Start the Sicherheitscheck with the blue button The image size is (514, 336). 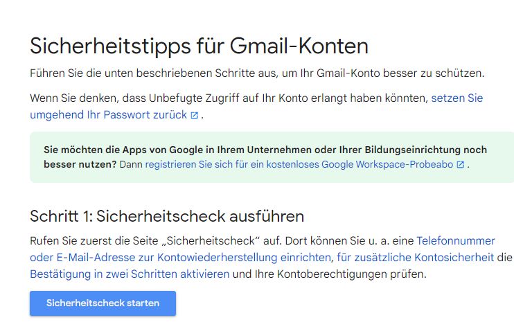coord(103,303)
